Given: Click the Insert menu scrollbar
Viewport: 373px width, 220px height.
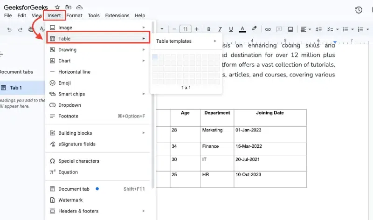Looking at the screenshot, I should click(153, 105).
